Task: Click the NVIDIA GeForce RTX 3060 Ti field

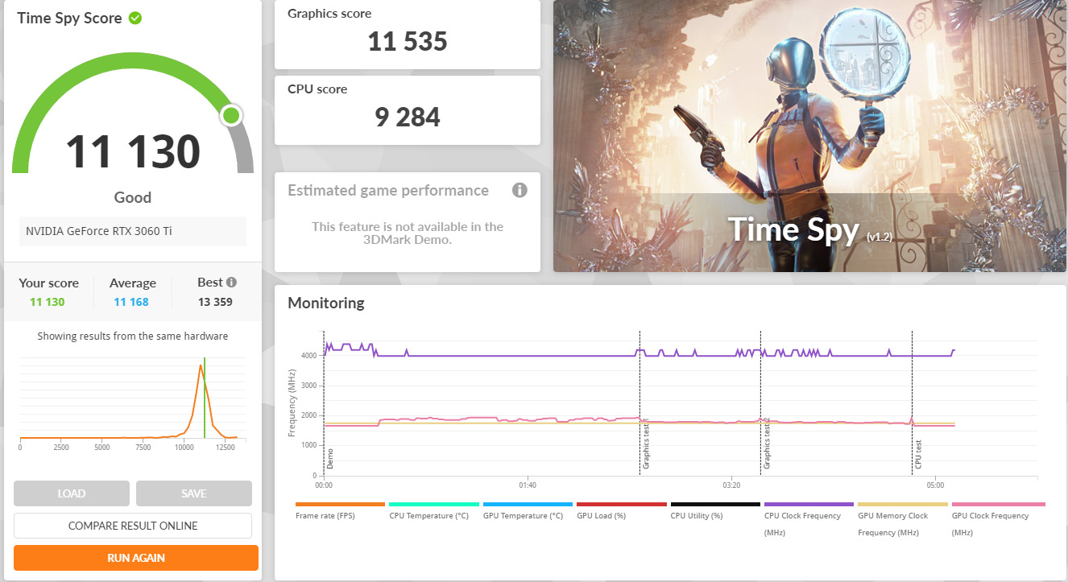Action: point(133,231)
